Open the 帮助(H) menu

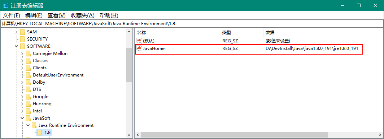tap(109, 15)
